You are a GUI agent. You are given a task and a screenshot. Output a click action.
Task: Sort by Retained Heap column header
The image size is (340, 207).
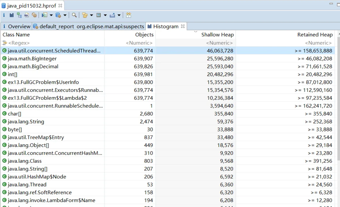[285, 35]
